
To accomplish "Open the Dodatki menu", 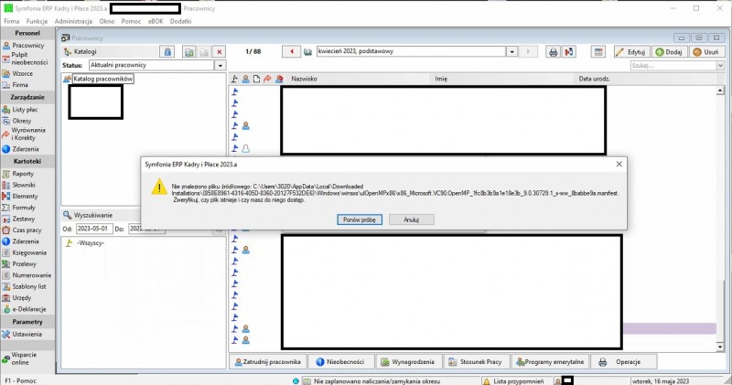I will point(180,21).
